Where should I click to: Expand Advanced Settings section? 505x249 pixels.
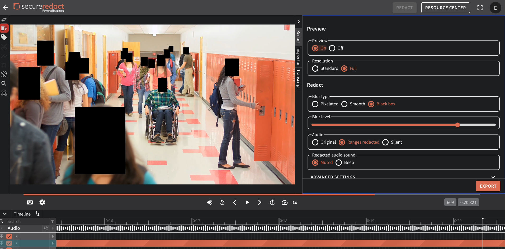pyautogui.click(x=403, y=177)
